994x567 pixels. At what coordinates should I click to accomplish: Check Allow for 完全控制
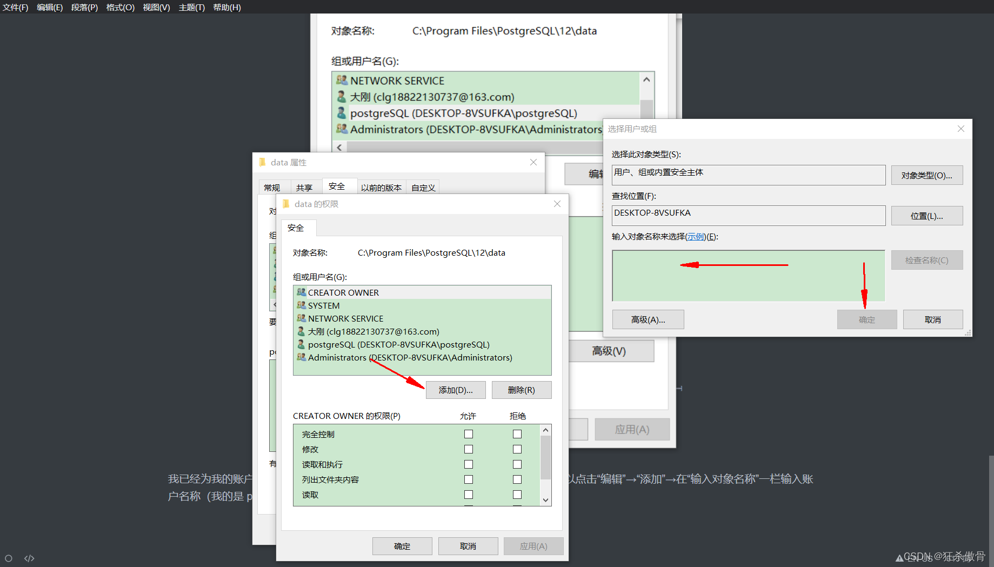click(x=469, y=434)
